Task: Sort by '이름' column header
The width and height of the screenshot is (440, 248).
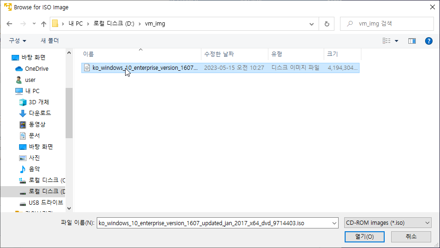Action: pyautogui.click(x=141, y=54)
